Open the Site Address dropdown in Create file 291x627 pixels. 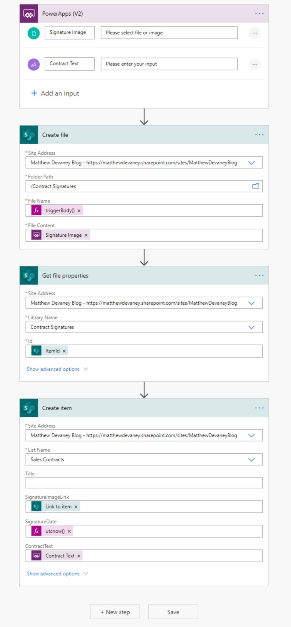click(x=252, y=163)
